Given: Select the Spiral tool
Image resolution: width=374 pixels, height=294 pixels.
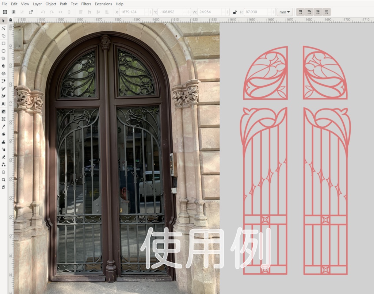Looking at the screenshot, I should pyautogui.click(x=3, y=74).
